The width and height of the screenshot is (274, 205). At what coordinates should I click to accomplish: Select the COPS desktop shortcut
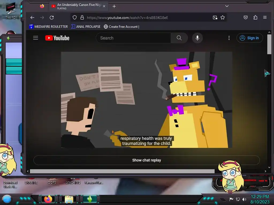(x=52, y=182)
